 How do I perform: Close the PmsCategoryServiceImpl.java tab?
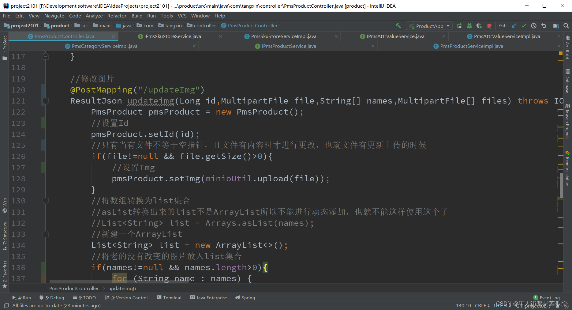194,46
